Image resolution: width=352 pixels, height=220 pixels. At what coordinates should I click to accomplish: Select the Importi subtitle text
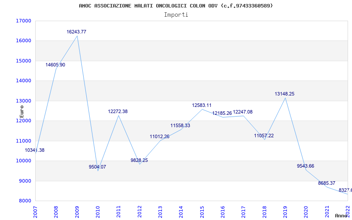pos(176,15)
